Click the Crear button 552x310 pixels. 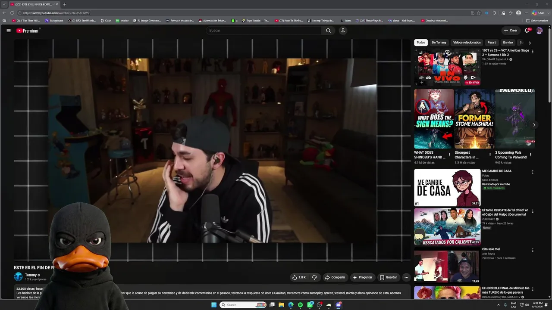pos(510,31)
